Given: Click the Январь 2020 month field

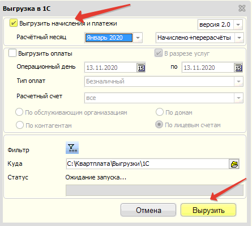Looking at the screenshot, I should coord(109,37).
